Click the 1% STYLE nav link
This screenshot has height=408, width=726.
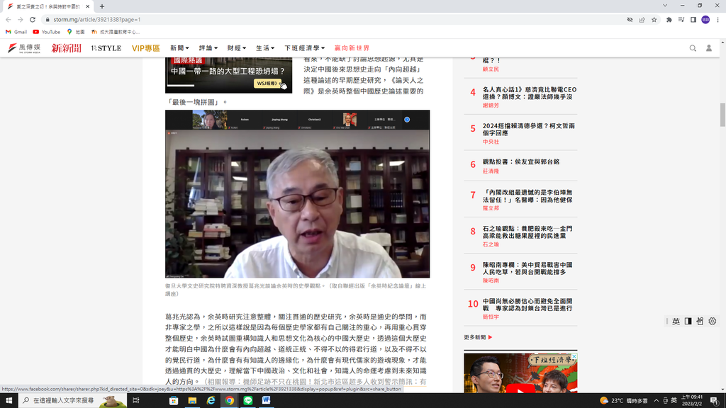click(106, 48)
